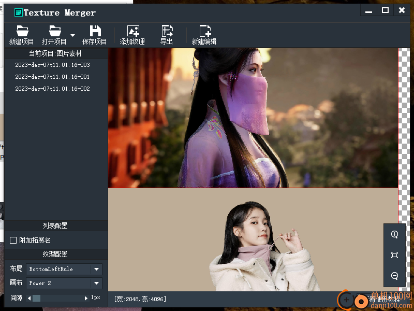
Task: Click the masked woman texture in canvas
Action: click(253, 118)
